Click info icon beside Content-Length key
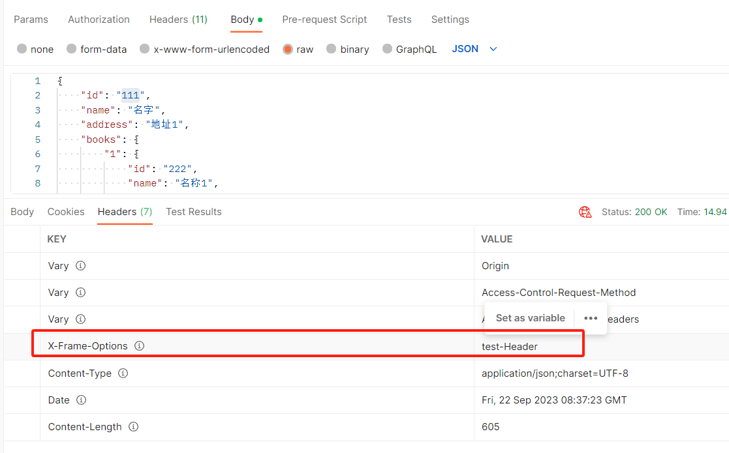This screenshot has height=453, width=729. (133, 427)
